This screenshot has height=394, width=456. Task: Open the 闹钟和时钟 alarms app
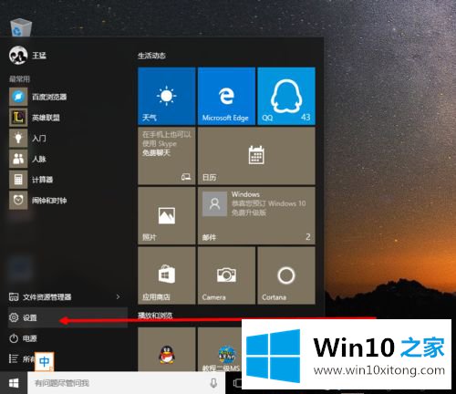point(38,201)
